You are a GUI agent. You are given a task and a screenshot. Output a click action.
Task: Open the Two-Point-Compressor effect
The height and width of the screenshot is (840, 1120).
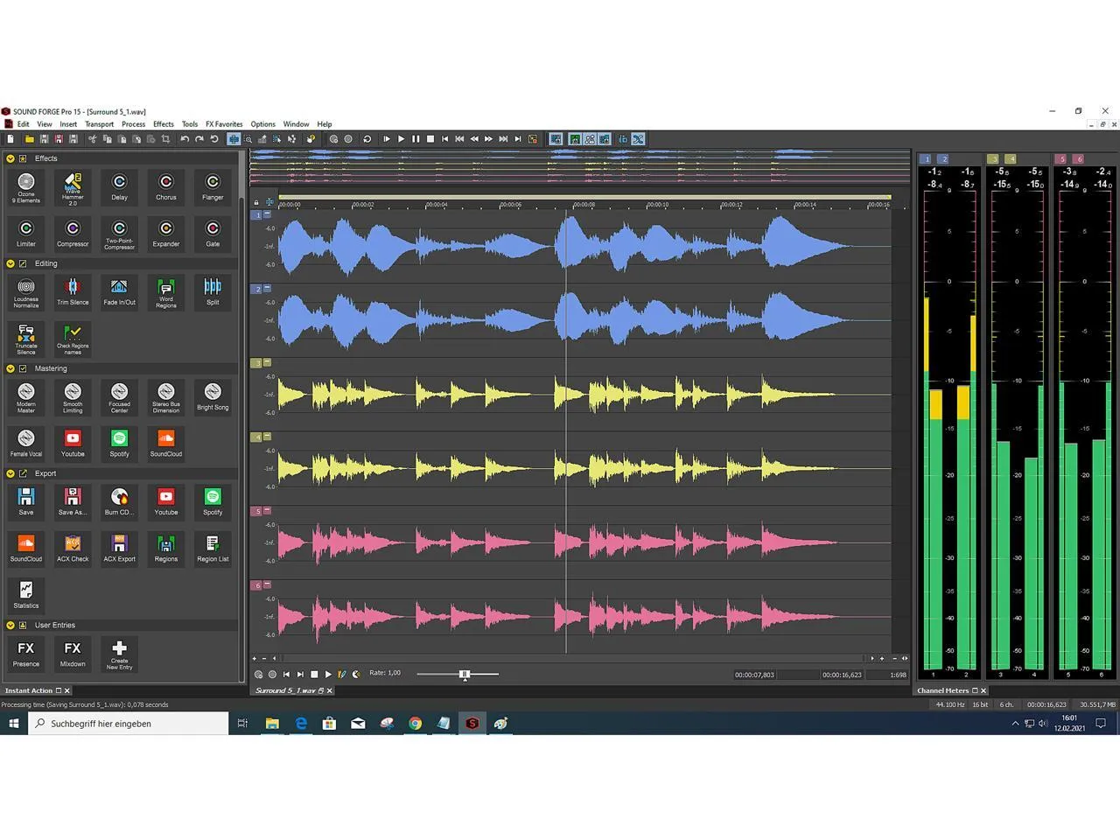tap(119, 234)
